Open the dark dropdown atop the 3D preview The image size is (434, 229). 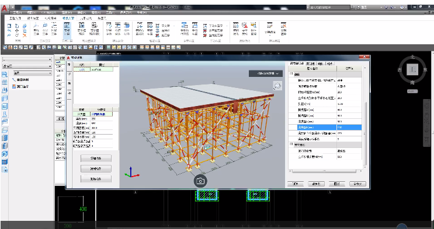coord(266,73)
